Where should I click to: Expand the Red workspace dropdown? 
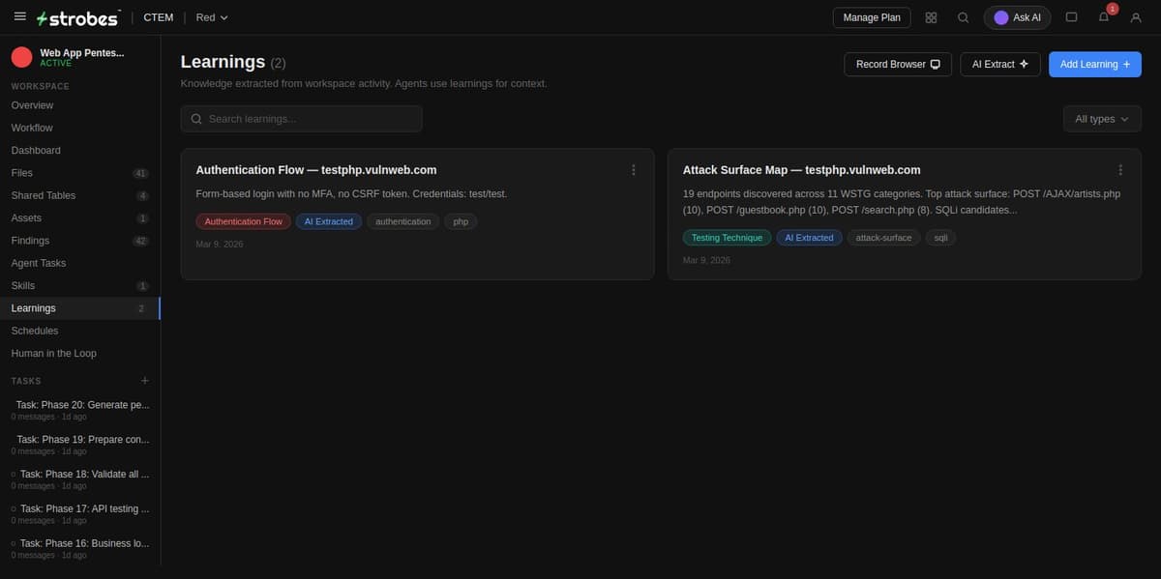pos(212,17)
